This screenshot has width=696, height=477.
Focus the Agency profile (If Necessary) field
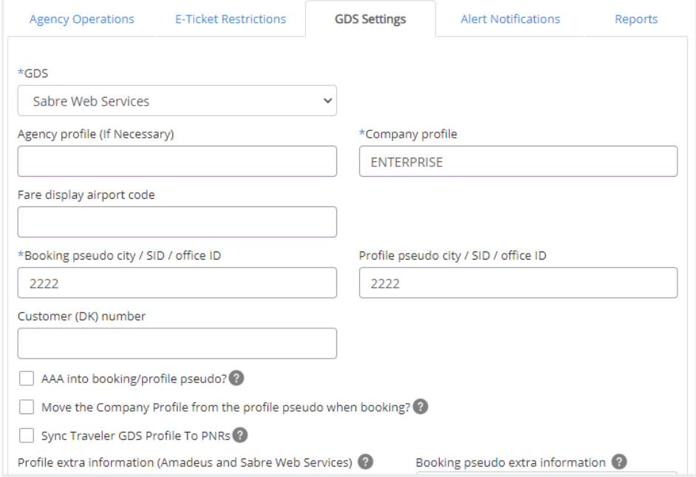(x=177, y=161)
